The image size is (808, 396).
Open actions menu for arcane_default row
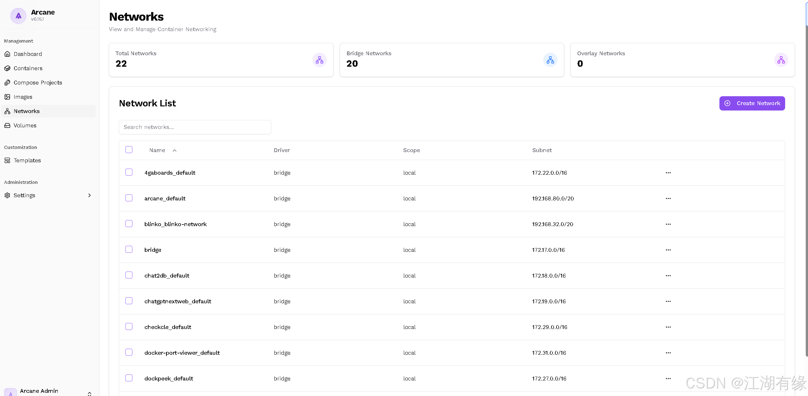click(668, 198)
